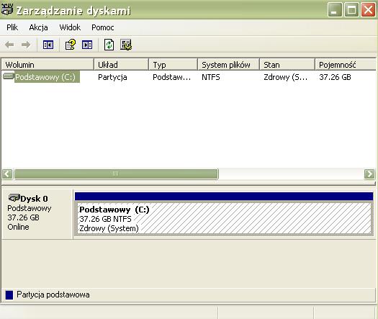Open the Akcja menu
This screenshot has width=378, height=319.
(x=38, y=27)
